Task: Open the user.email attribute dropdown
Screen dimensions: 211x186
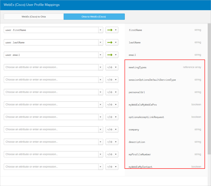Action: 101,55
